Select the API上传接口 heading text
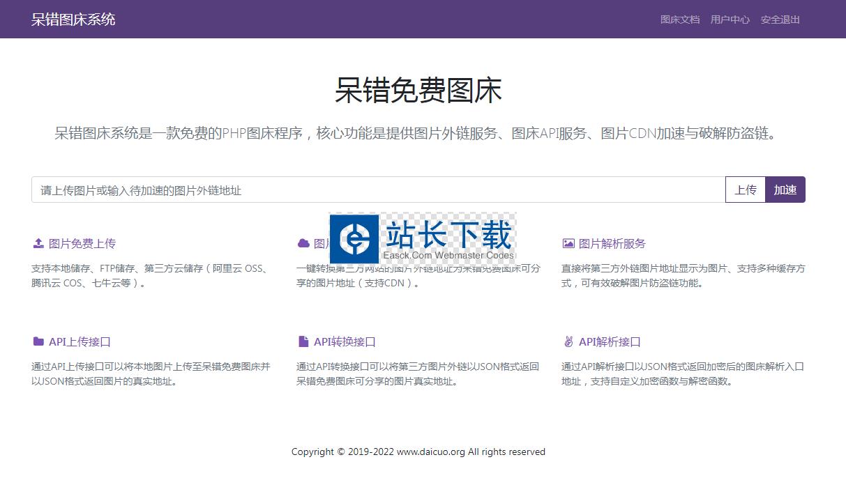This screenshot has width=846, height=478. point(80,341)
